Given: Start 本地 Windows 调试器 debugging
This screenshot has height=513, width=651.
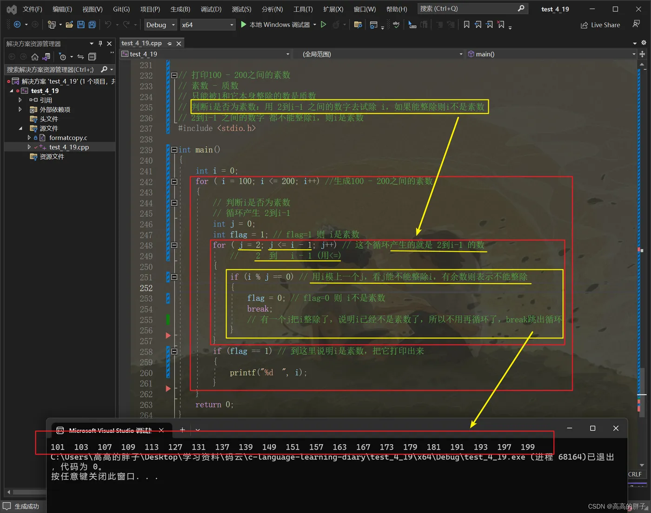Looking at the screenshot, I should tap(275, 25).
